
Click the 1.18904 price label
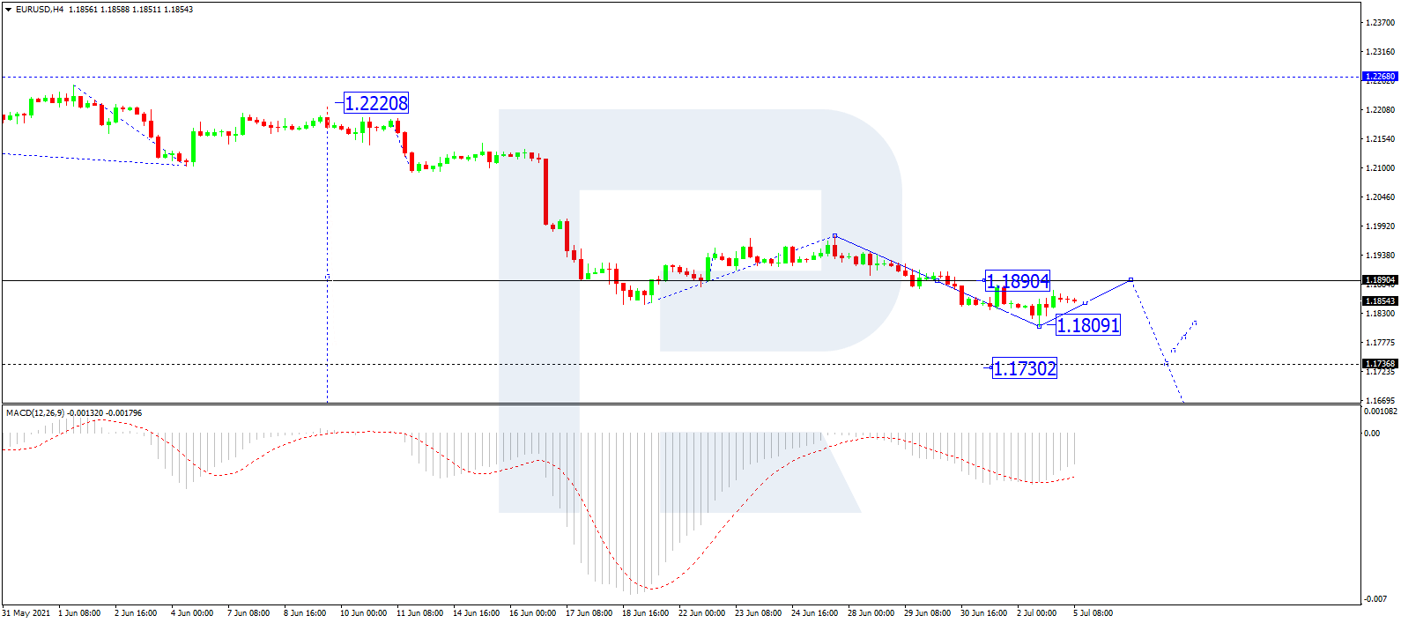(1018, 281)
